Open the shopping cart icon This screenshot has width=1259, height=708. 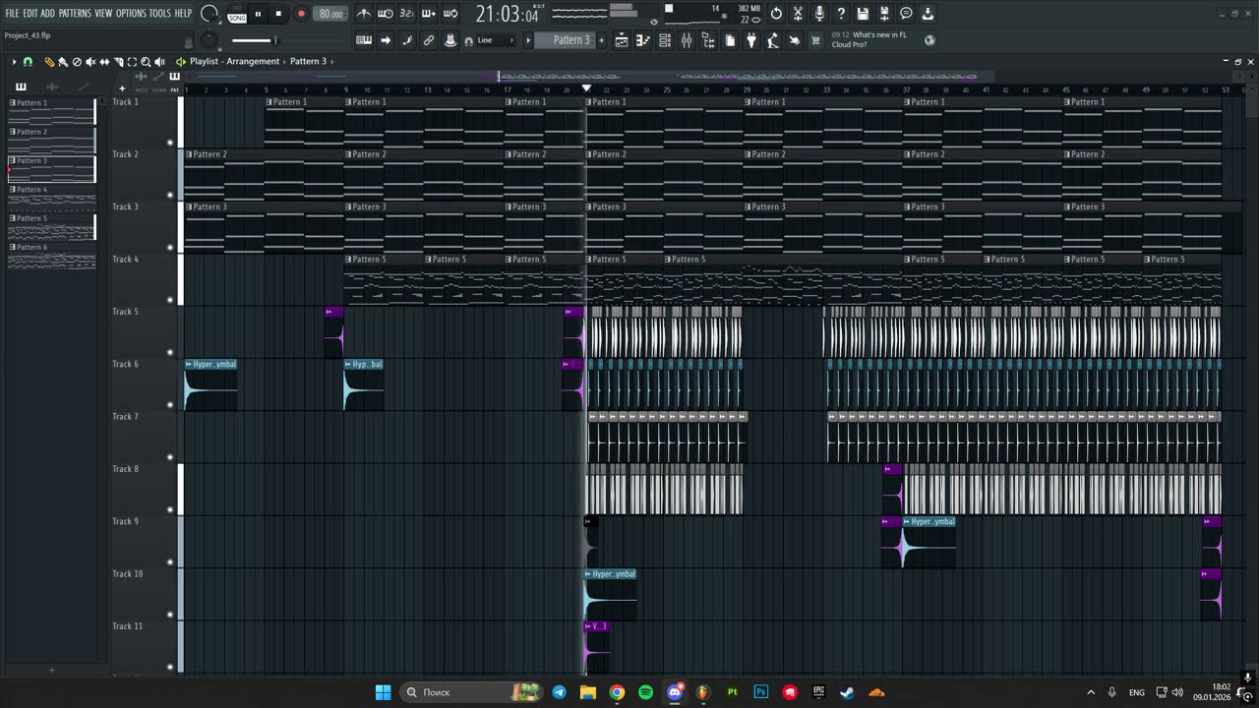815,40
